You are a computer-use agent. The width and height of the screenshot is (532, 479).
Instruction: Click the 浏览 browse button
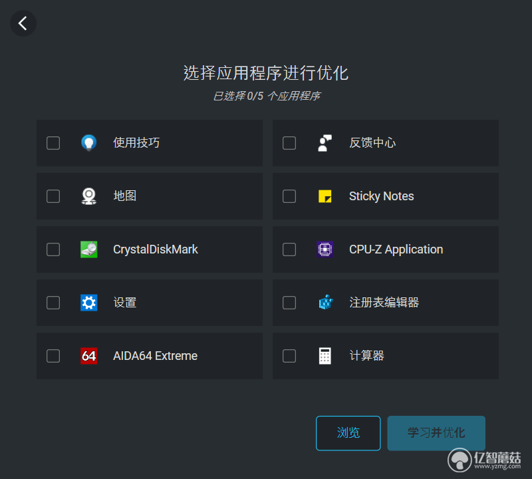[348, 433]
